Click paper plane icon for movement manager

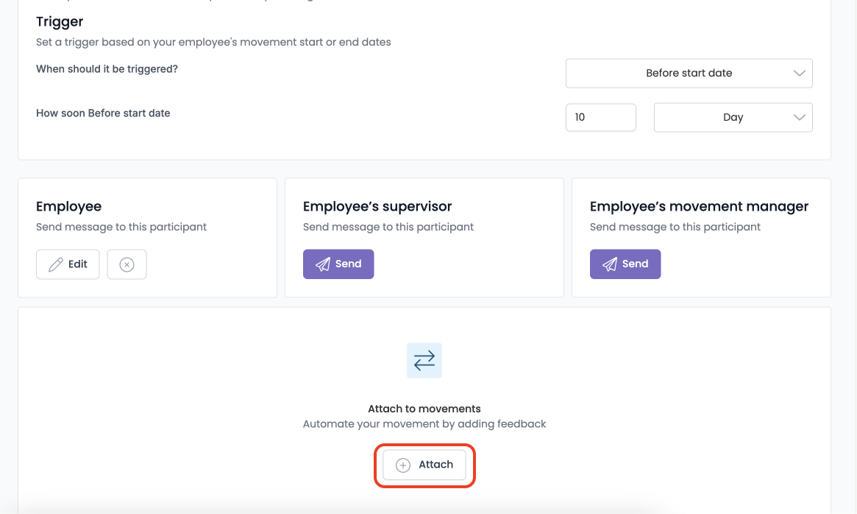coord(609,264)
